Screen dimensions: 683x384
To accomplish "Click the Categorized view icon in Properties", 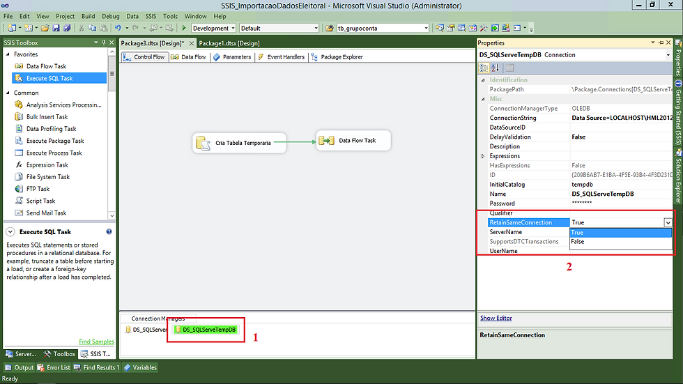I will tap(484, 68).
